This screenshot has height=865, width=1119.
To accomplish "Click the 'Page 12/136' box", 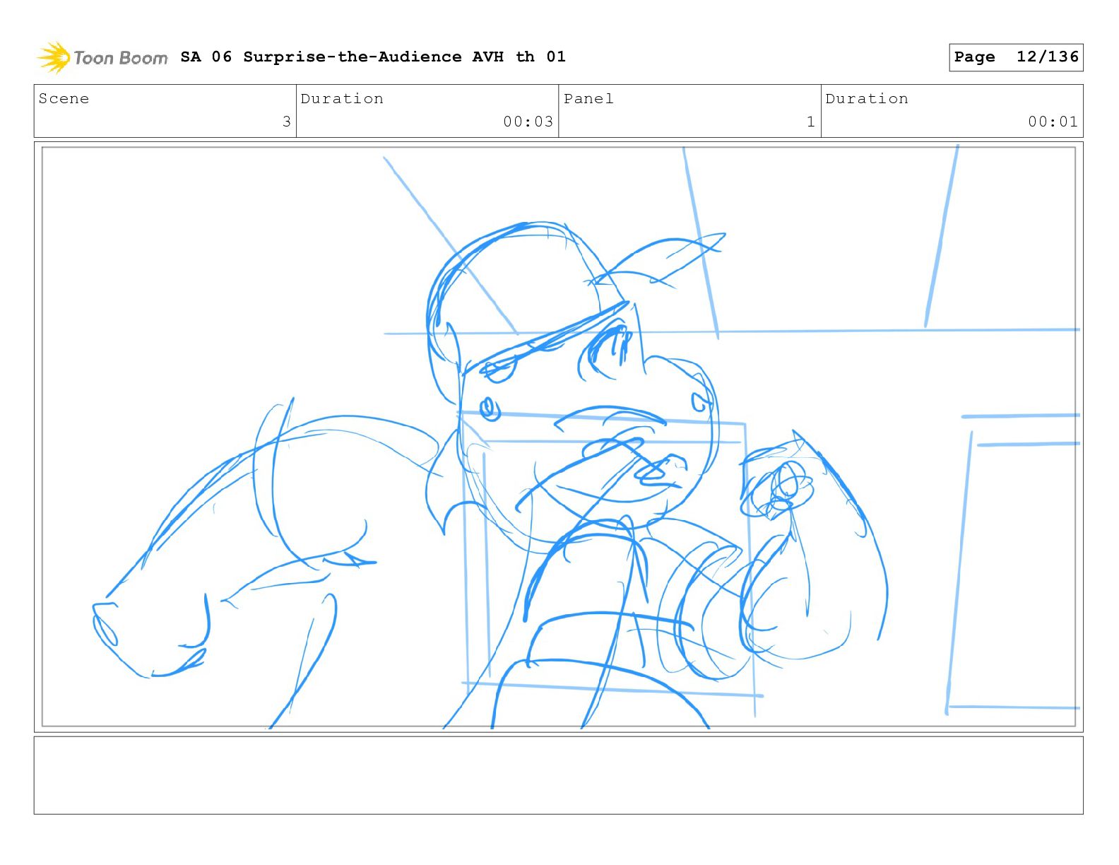I will pyautogui.click(x=1016, y=57).
